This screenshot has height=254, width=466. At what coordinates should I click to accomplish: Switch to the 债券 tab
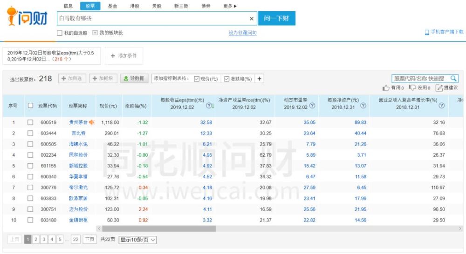(x=206, y=6)
